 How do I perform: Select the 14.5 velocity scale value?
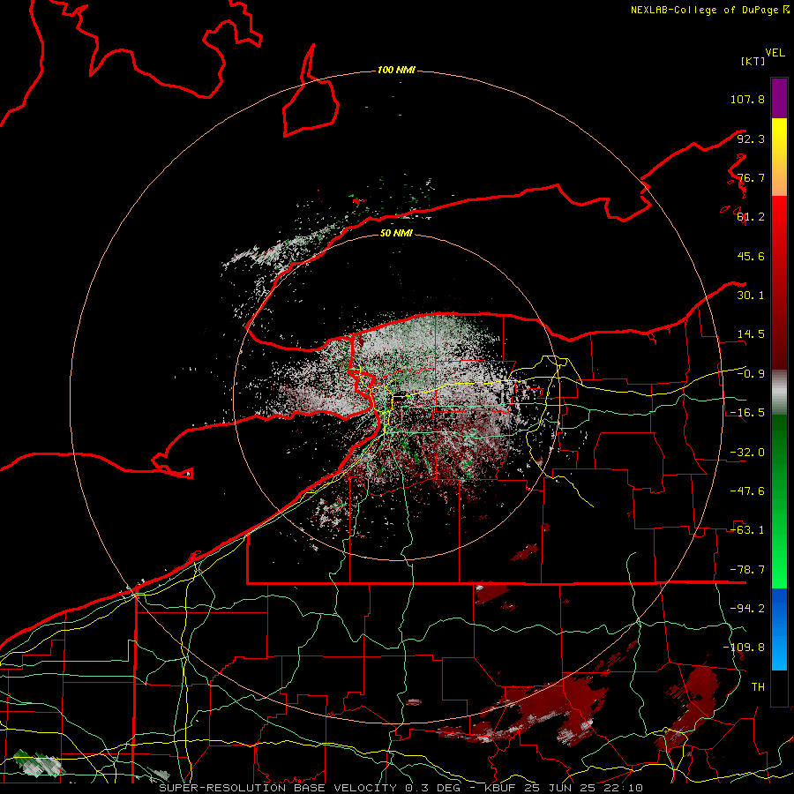coord(751,334)
